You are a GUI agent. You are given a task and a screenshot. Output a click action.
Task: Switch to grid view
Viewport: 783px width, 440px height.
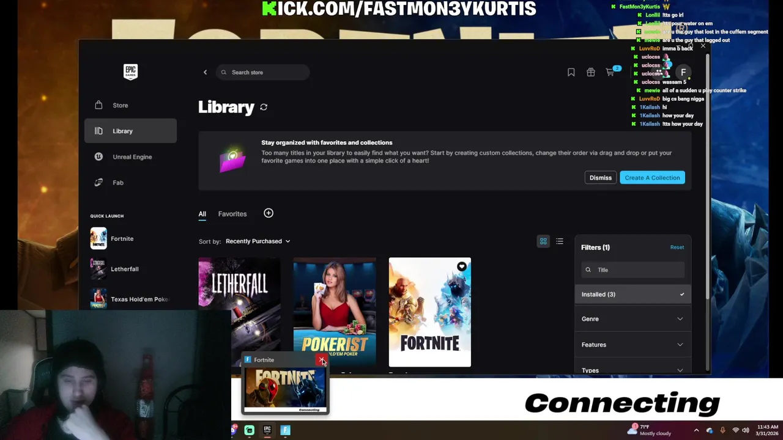click(x=543, y=241)
